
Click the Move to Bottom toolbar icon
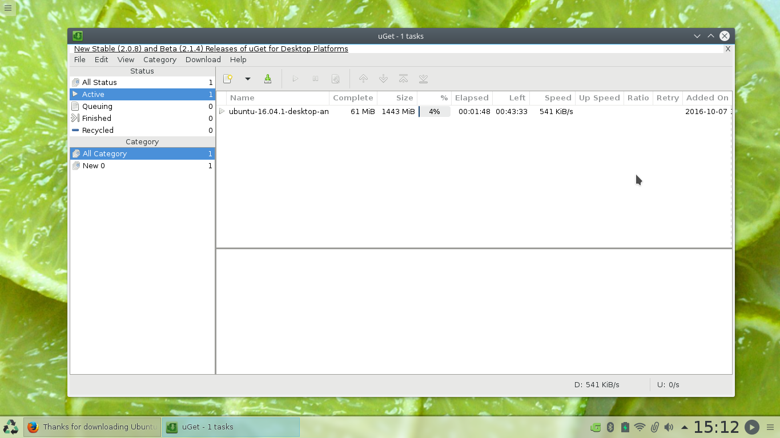click(423, 79)
